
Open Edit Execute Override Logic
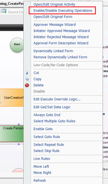(57, 99)
